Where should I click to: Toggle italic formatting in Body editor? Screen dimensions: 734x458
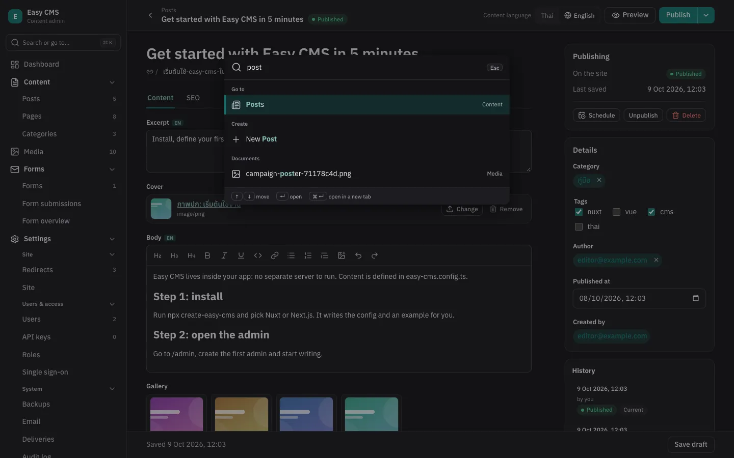pyautogui.click(x=224, y=255)
